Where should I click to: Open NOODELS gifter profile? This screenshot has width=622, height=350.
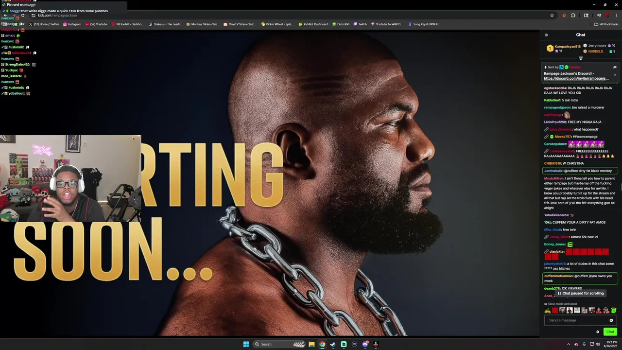tap(595, 52)
